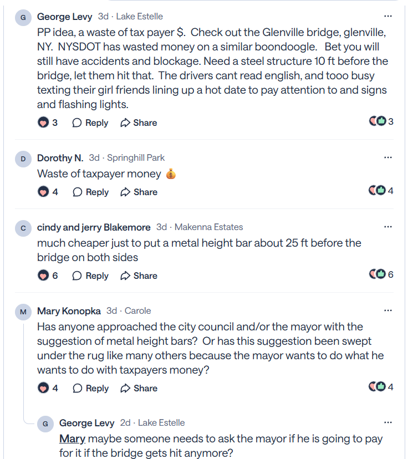Open the ellipsis menu on Blakemore's comment
The height and width of the screenshot is (459, 408).
pyautogui.click(x=388, y=227)
